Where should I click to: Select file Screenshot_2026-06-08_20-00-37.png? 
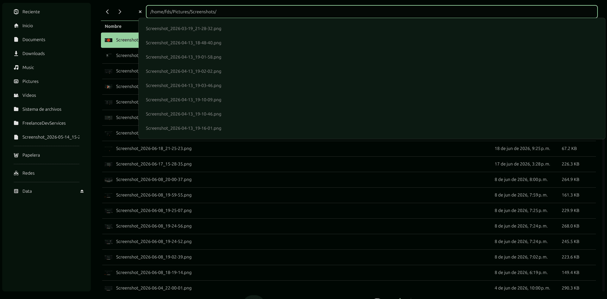349,179
